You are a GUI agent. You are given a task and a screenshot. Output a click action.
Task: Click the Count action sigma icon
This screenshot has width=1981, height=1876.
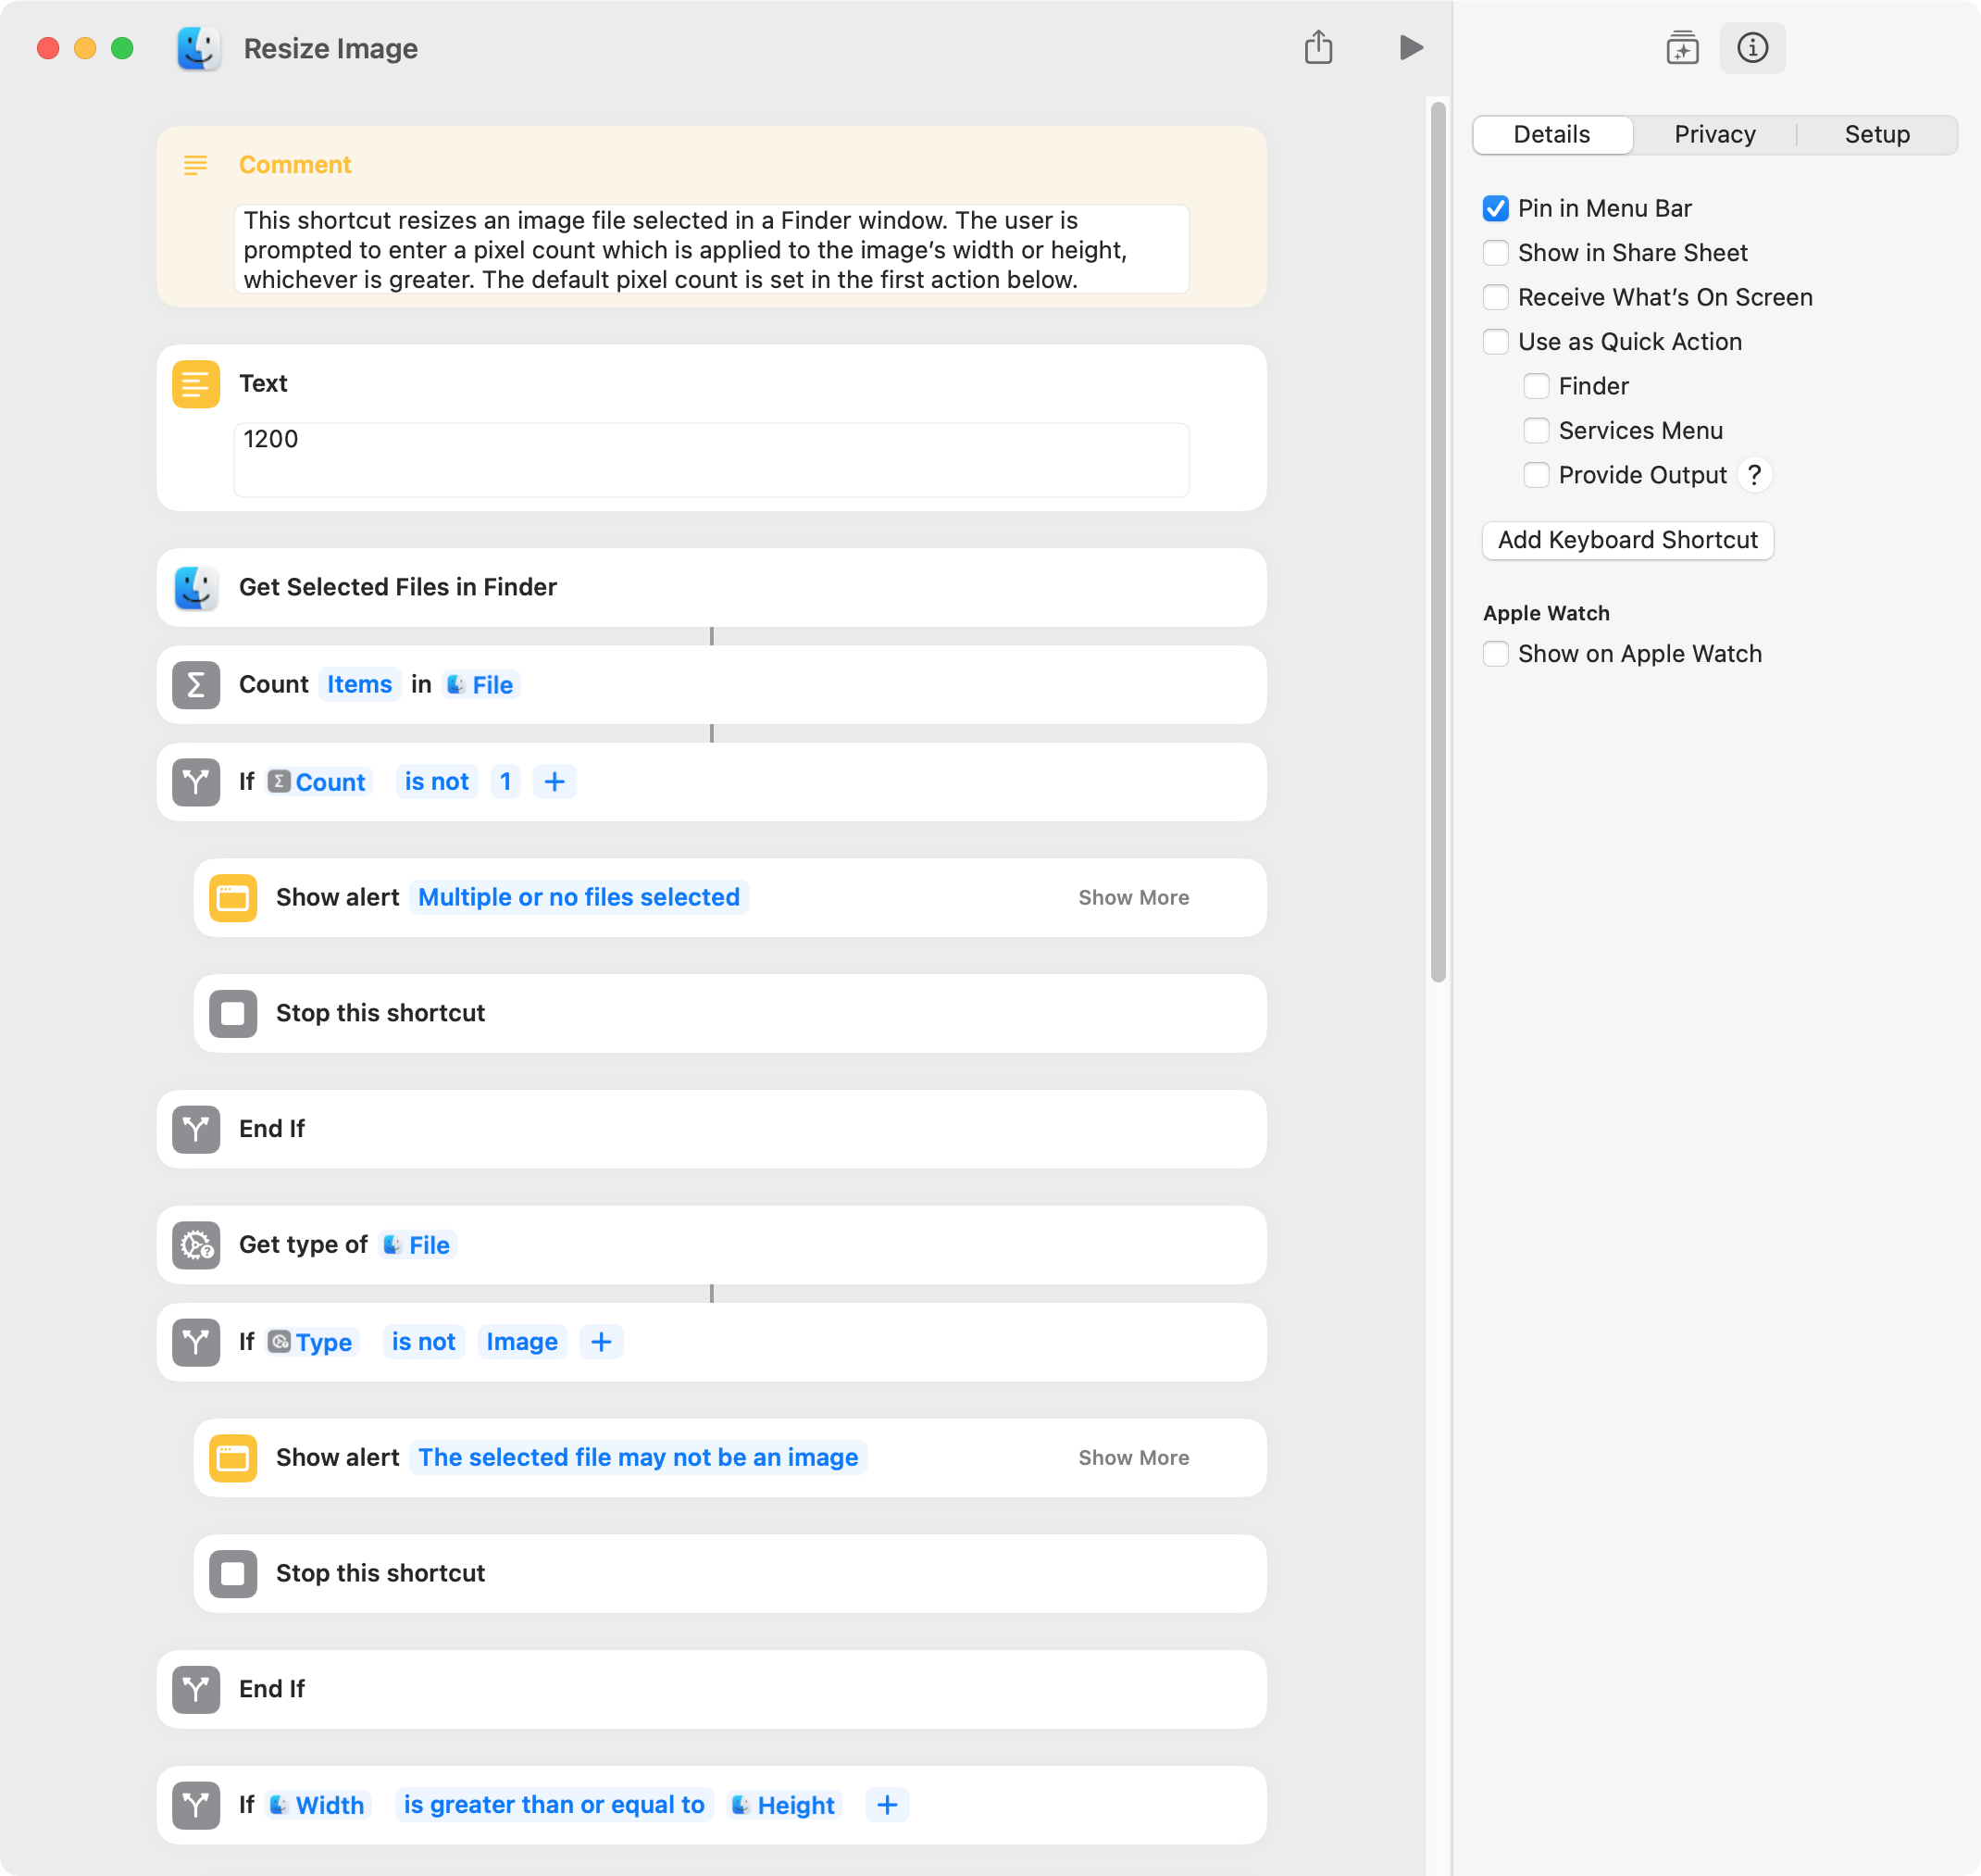[196, 685]
